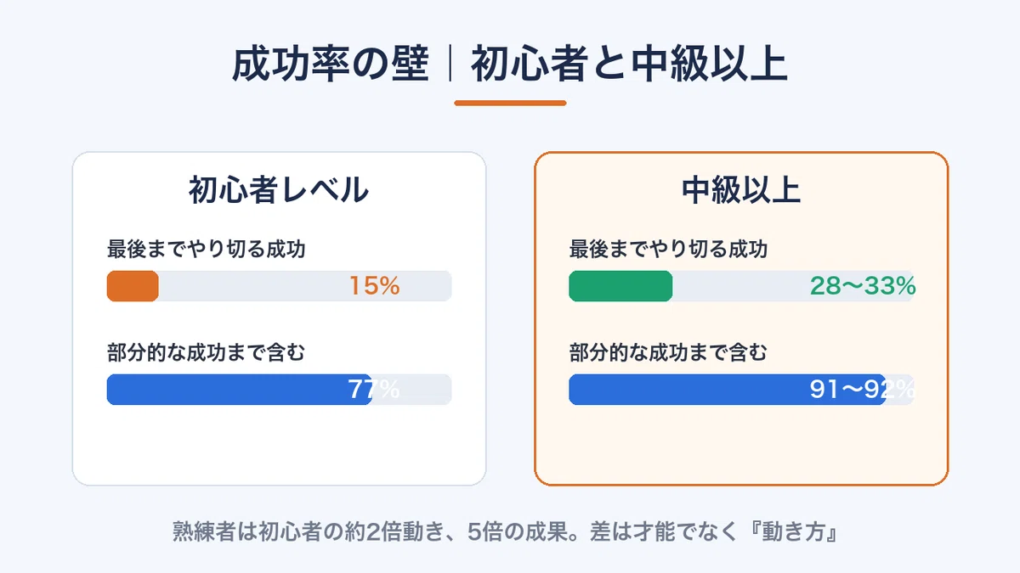Click the orange underline beneath the title
This screenshot has height=573, width=1020.
click(x=510, y=103)
